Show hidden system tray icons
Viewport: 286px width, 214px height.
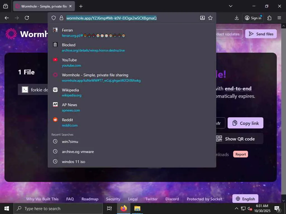coord(236,208)
